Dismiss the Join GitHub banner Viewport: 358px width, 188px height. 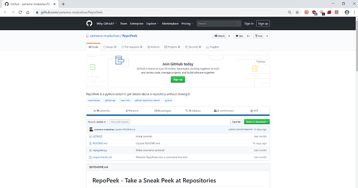pos(260,62)
